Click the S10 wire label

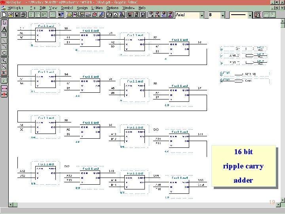click(156, 130)
